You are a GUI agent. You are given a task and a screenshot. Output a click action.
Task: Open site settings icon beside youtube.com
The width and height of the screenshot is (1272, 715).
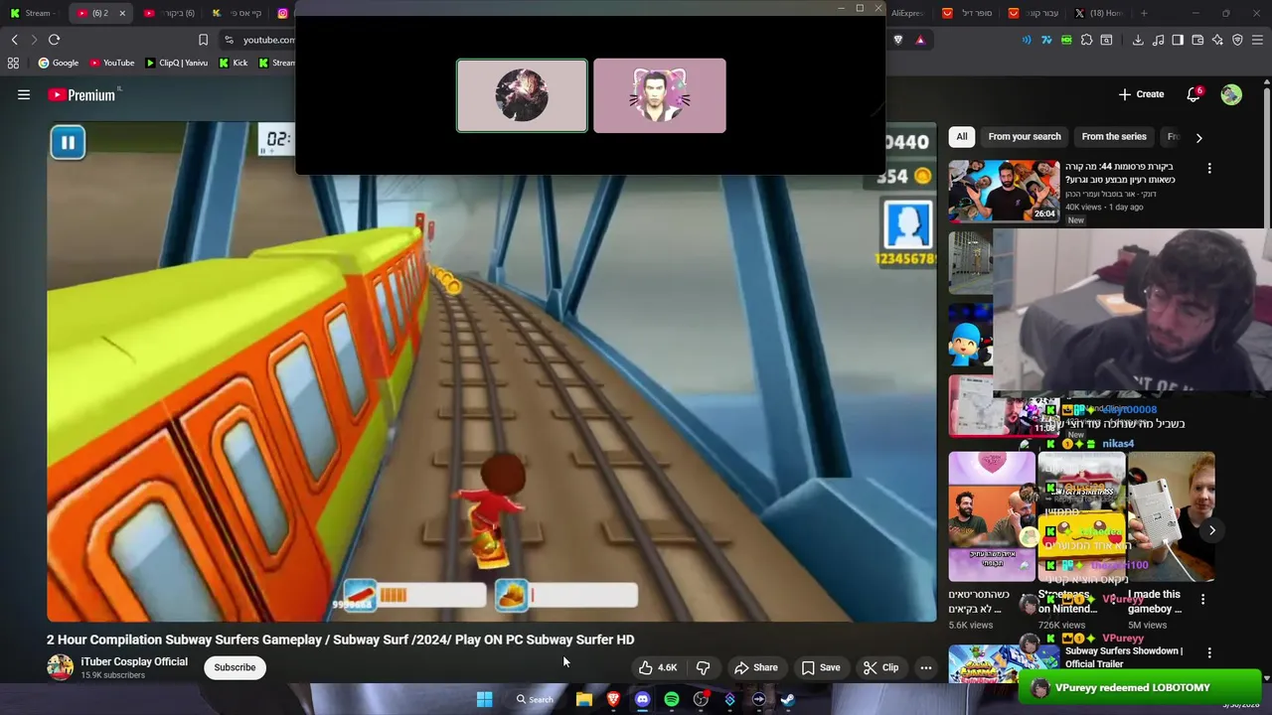click(x=230, y=40)
